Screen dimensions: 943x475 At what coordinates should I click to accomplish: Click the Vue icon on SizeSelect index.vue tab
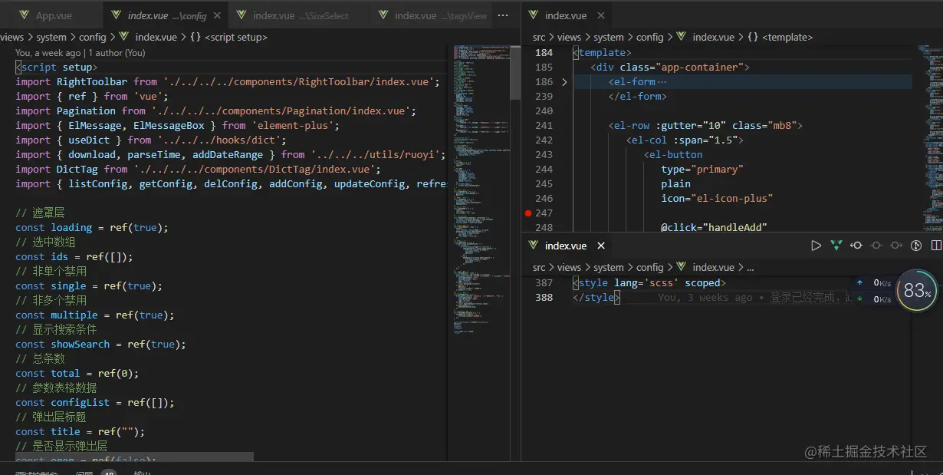pyautogui.click(x=242, y=15)
